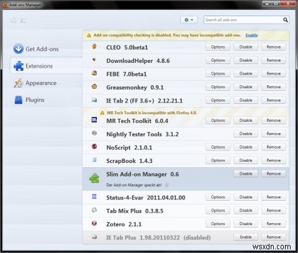The width and height of the screenshot is (298, 253).
Task: Click the Greasemonkey monkey icon
Action: (x=94, y=86)
